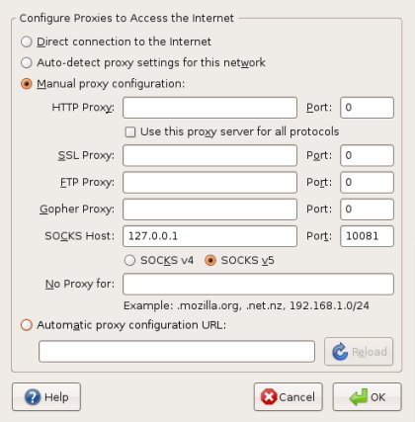
Task: Select Direct connection to the Internet
Action: tap(27, 42)
